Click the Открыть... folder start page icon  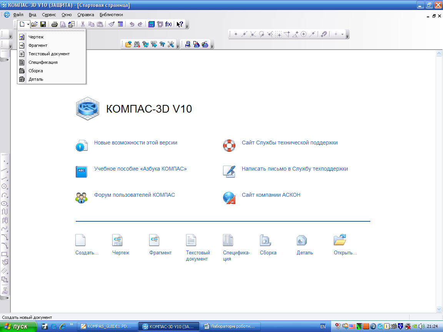(x=340, y=240)
